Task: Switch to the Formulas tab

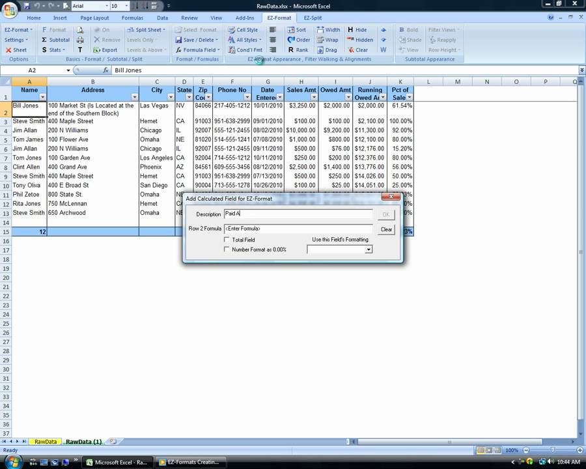Action: [x=132, y=18]
